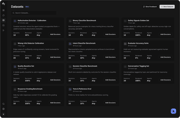
Task: Open Binary Classifier Benchmark title
Action: [84, 20]
